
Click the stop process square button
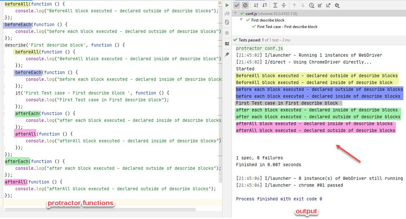pyautogui.click(x=227, y=33)
